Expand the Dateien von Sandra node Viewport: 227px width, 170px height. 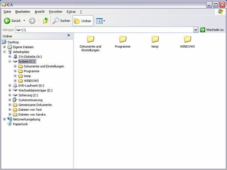10,114
